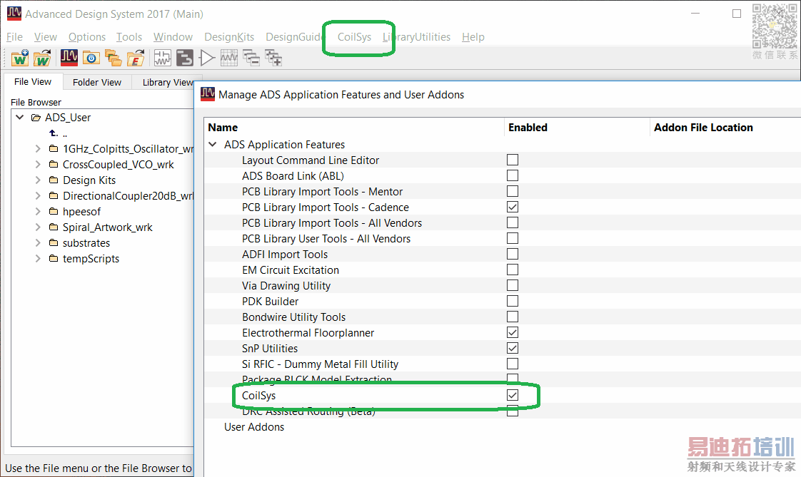Viewport: 801px width, 477px height.
Task: Select ADFI Import Tools row text
Action: tap(285, 254)
